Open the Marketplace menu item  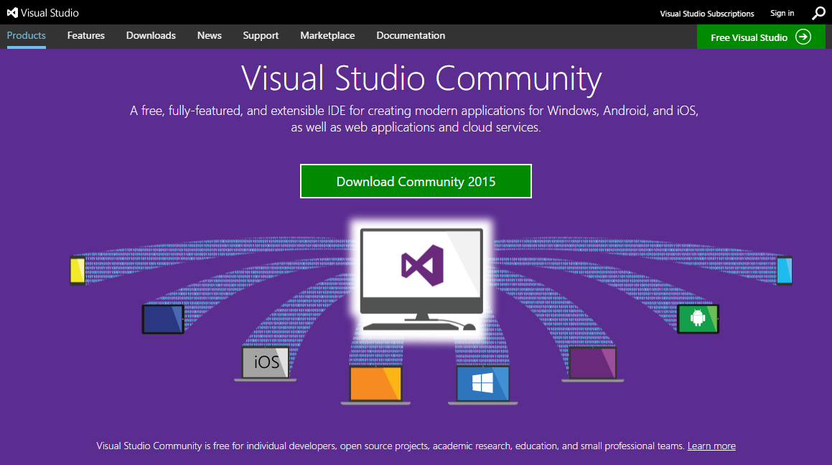327,36
